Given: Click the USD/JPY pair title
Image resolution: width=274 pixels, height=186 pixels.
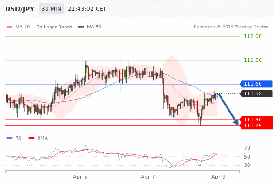Looking at the screenshot, I should (20, 9).
